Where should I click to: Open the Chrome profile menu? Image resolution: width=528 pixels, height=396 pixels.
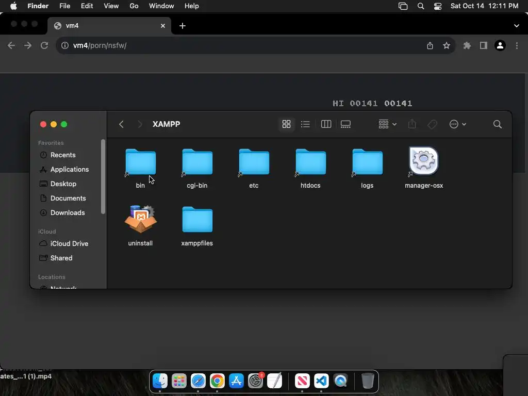(500, 45)
